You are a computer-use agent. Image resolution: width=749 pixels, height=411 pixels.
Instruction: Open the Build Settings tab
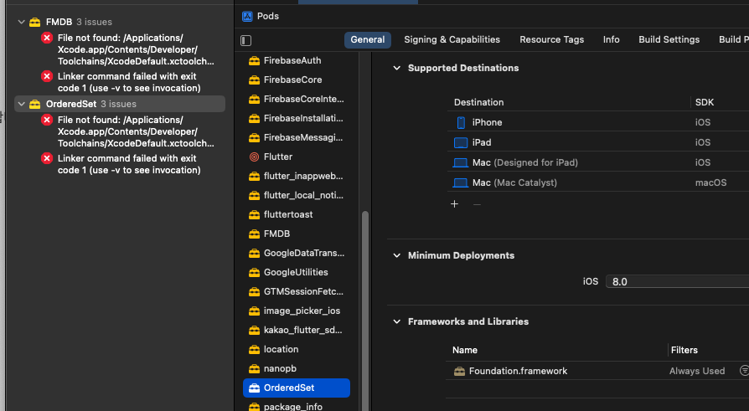click(x=669, y=39)
